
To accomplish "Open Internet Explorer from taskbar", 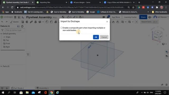I will 58,93.
